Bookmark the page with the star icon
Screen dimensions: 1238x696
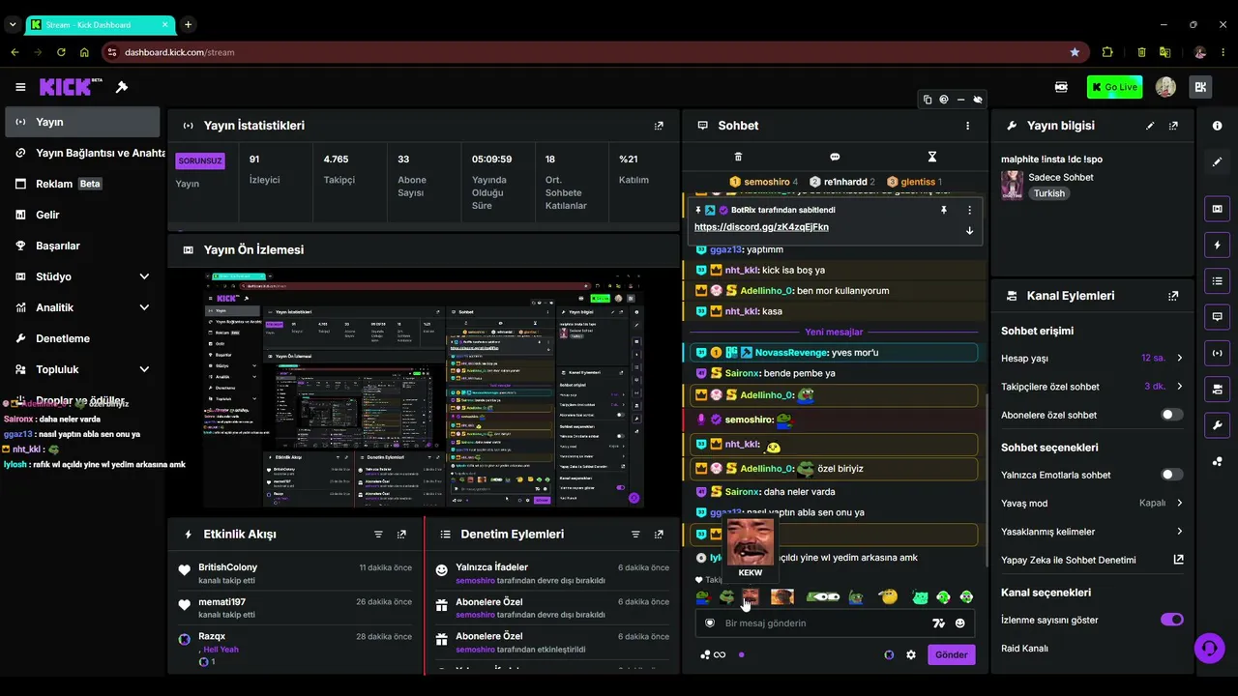point(1075,52)
